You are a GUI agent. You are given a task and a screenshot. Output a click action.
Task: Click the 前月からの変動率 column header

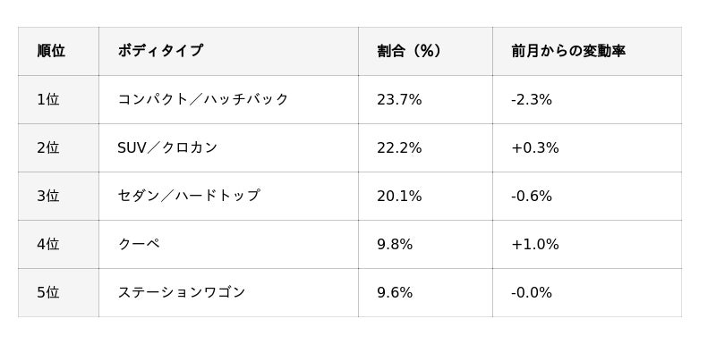click(587, 51)
